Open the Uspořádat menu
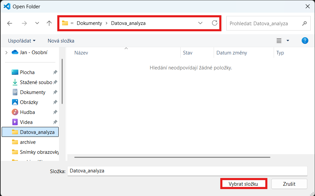 (22, 41)
